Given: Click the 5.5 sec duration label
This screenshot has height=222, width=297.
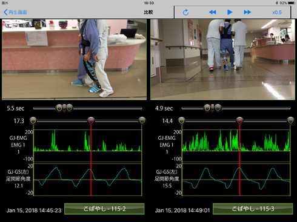Looking at the screenshot, I should pyautogui.click(x=16, y=108).
